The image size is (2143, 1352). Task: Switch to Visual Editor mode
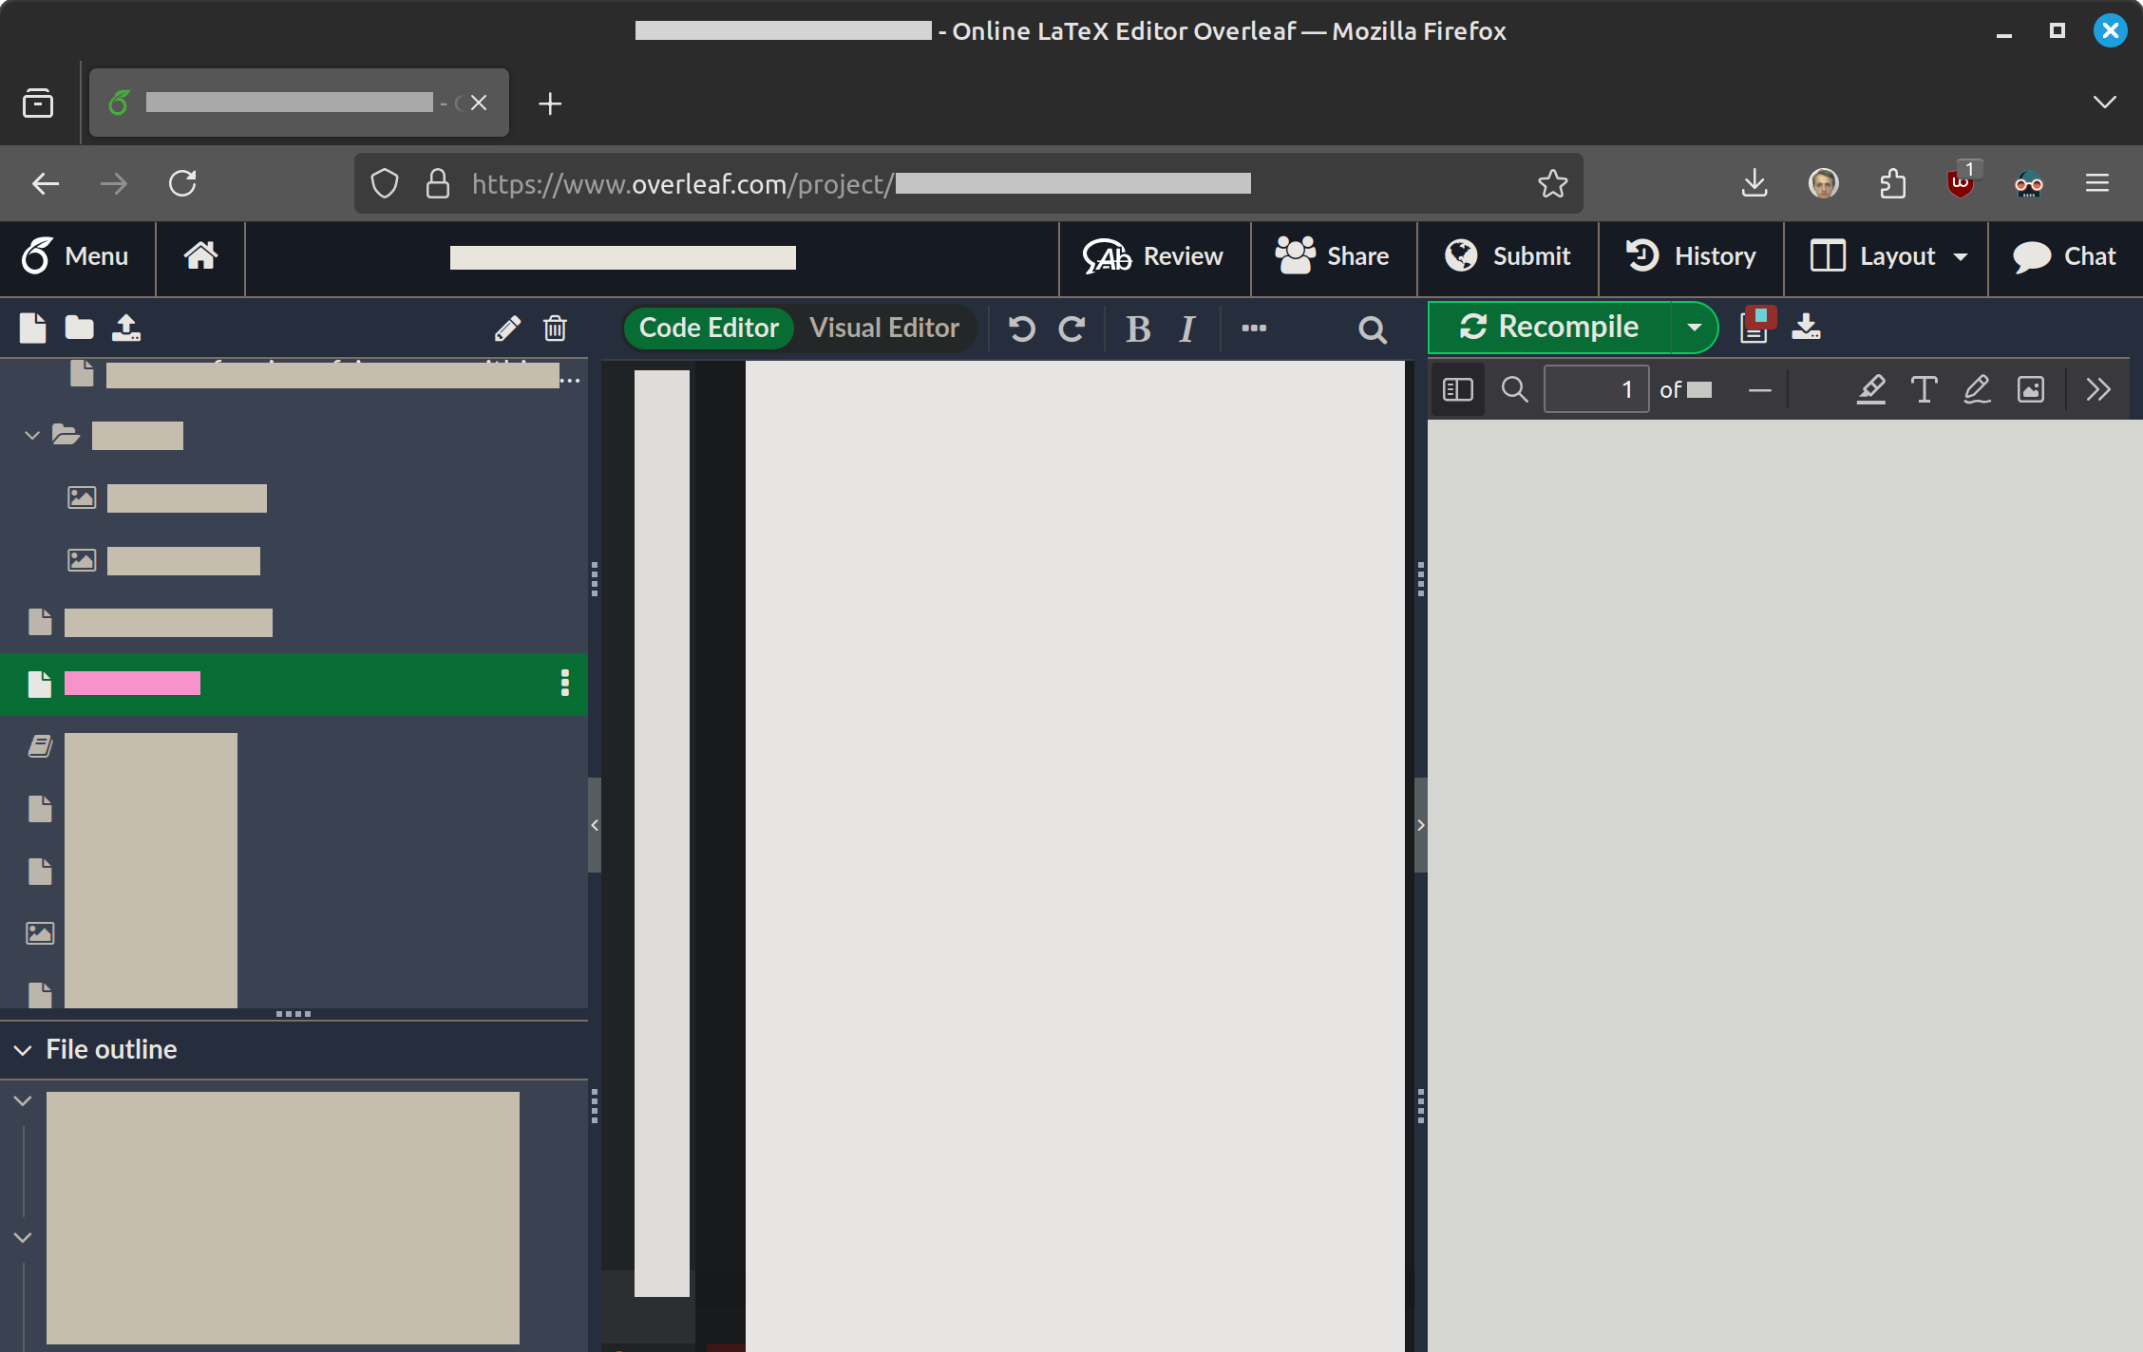(x=883, y=329)
